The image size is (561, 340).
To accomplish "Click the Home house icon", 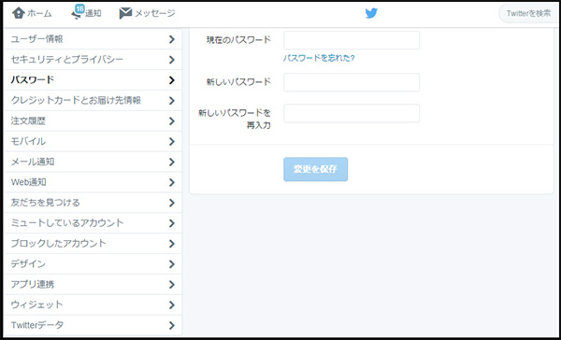I will coord(19,14).
